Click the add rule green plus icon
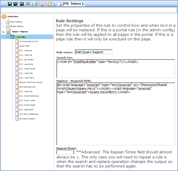The image size is (178, 171). [x=37, y=4]
